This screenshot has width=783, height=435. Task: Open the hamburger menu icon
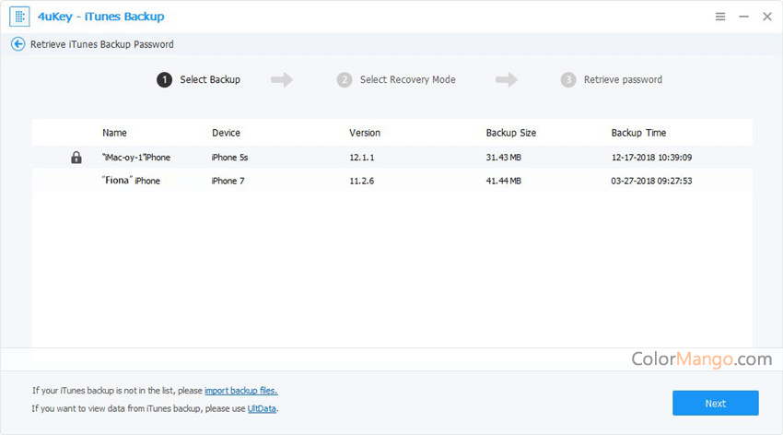coord(720,17)
